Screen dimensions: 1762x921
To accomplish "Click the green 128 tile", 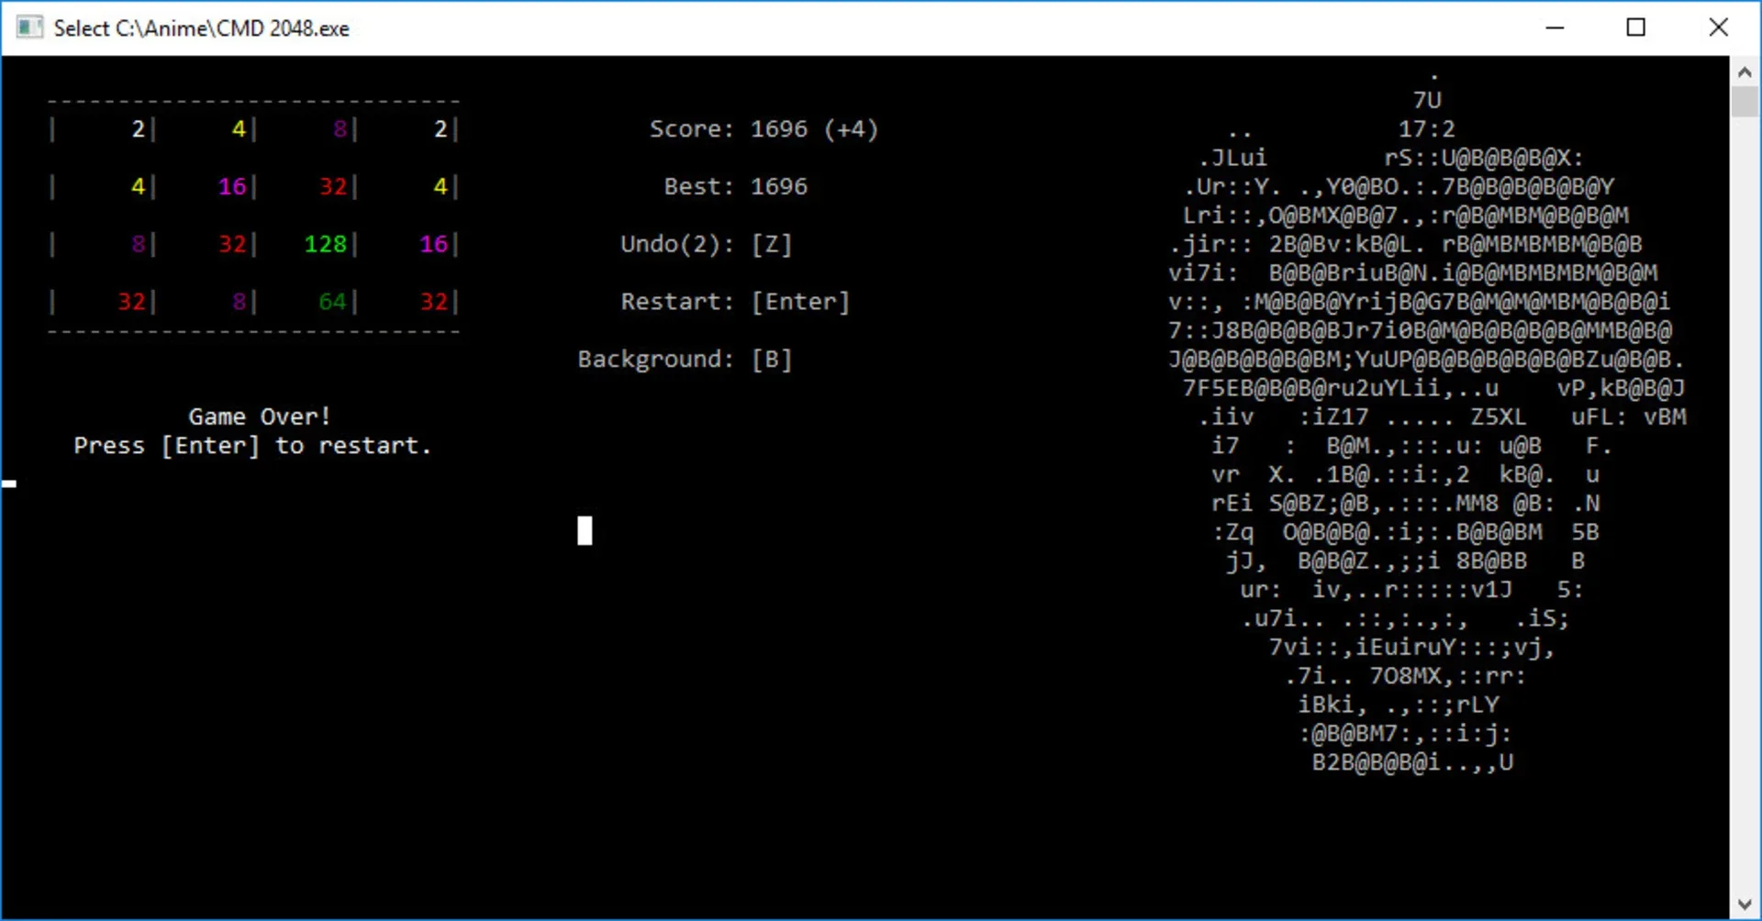I will pyautogui.click(x=325, y=244).
